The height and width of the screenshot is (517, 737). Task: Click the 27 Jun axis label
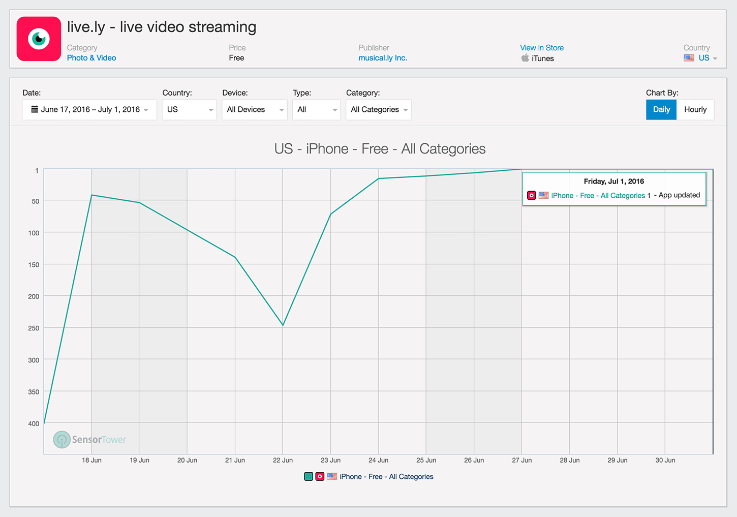[x=522, y=460]
